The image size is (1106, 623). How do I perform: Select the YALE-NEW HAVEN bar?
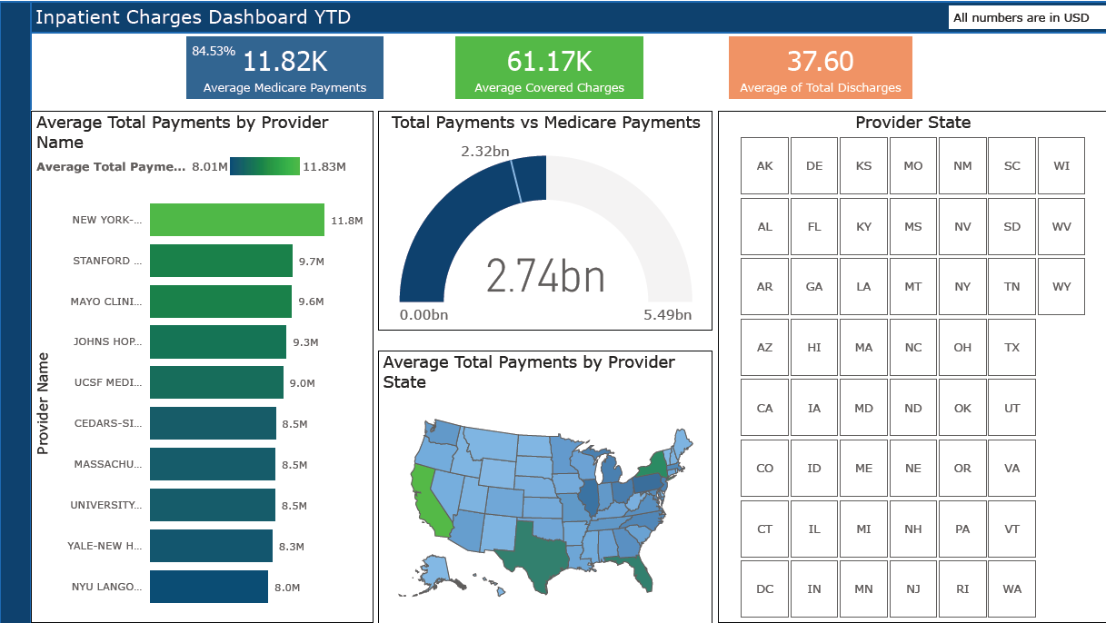pos(211,546)
